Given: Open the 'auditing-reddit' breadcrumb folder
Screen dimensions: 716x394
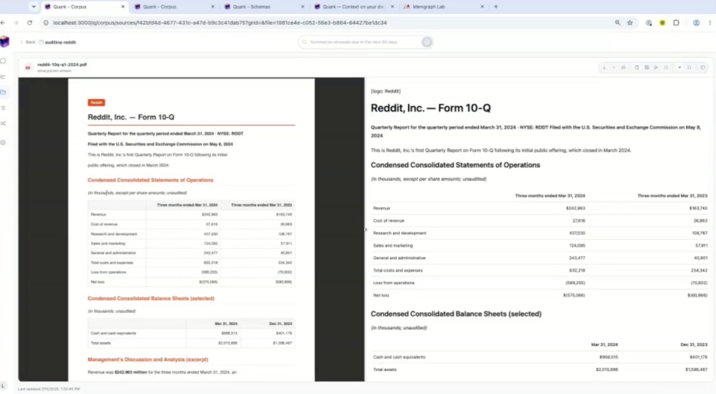Looking at the screenshot, I should [58, 42].
